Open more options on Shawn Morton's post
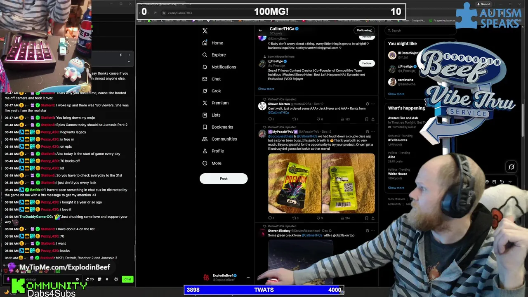The height and width of the screenshot is (297, 528). point(373,104)
